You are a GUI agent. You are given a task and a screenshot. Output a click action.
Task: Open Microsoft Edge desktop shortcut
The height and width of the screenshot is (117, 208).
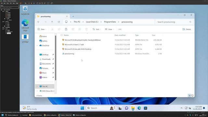tap(25, 25)
